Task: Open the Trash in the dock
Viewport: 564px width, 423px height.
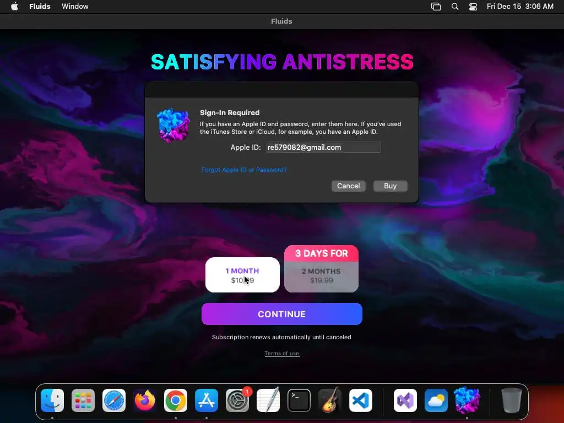Action: coord(512,400)
